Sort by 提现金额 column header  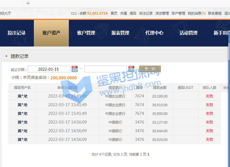160,88
